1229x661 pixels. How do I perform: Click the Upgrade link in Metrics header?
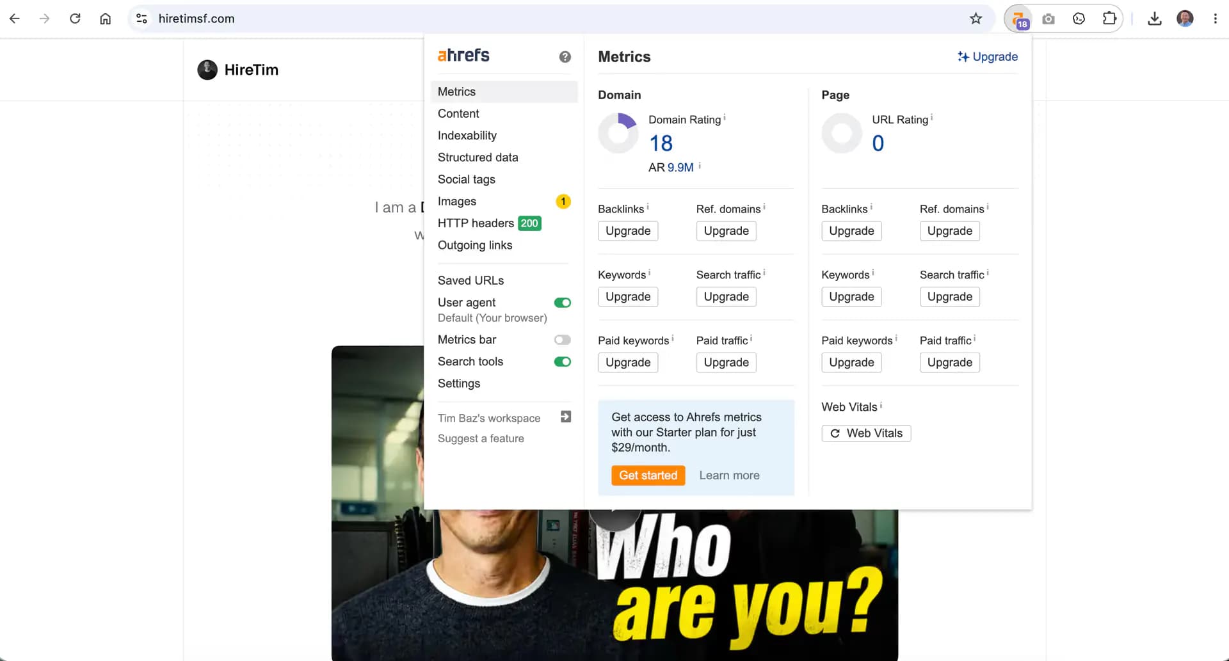point(988,56)
